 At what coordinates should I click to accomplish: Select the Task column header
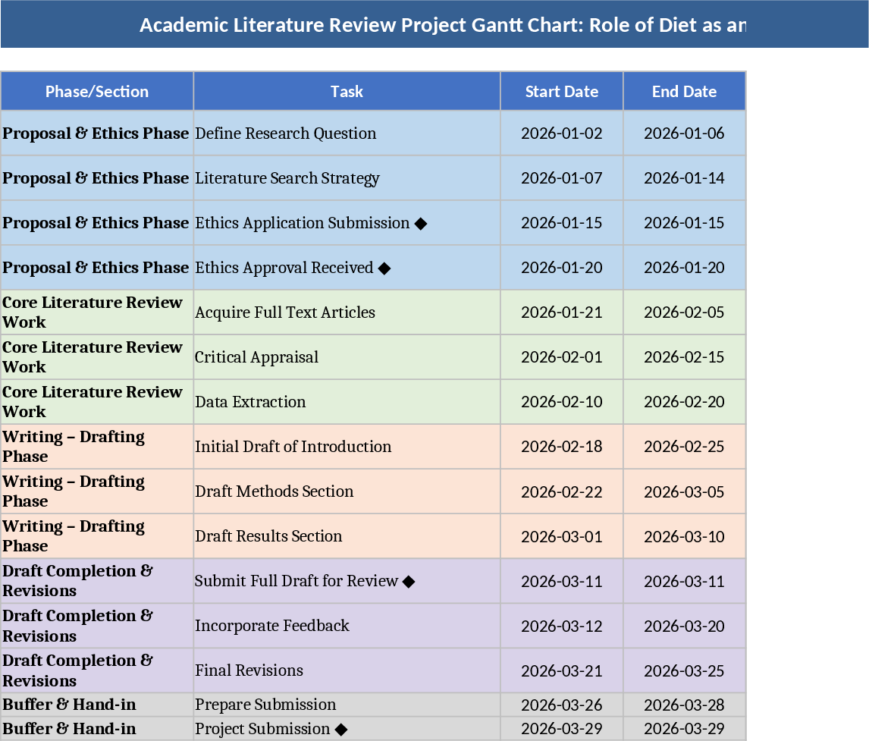click(x=347, y=92)
